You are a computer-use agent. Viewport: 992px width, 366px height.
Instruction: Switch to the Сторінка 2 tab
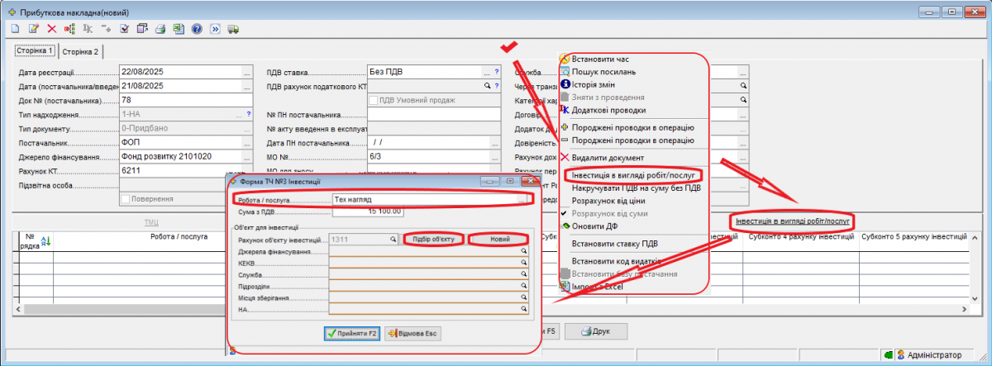pos(81,52)
